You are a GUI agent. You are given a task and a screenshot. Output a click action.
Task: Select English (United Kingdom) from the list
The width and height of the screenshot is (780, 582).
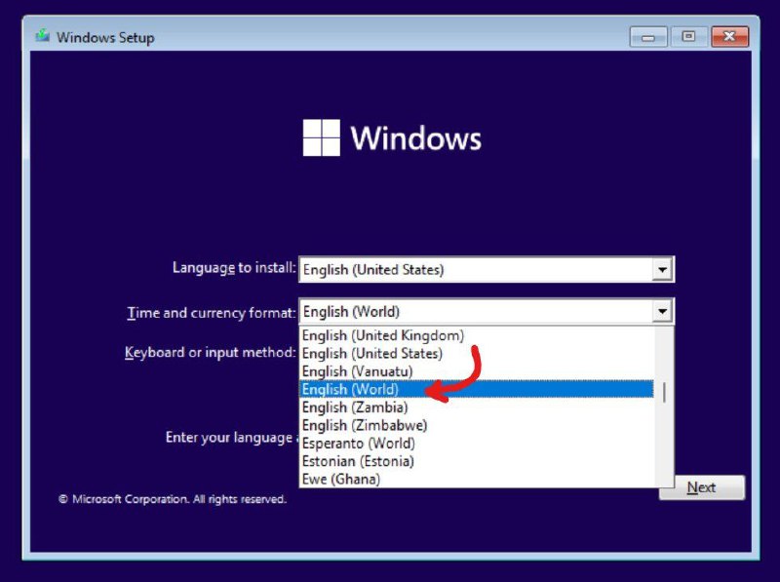coord(477,335)
